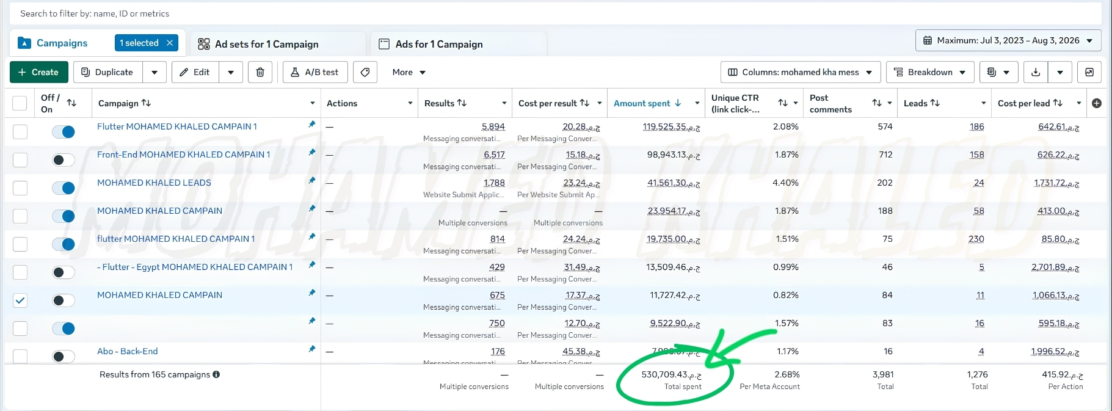This screenshot has height=411, width=1112.
Task: Click the export download icon
Action: (x=1036, y=72)
